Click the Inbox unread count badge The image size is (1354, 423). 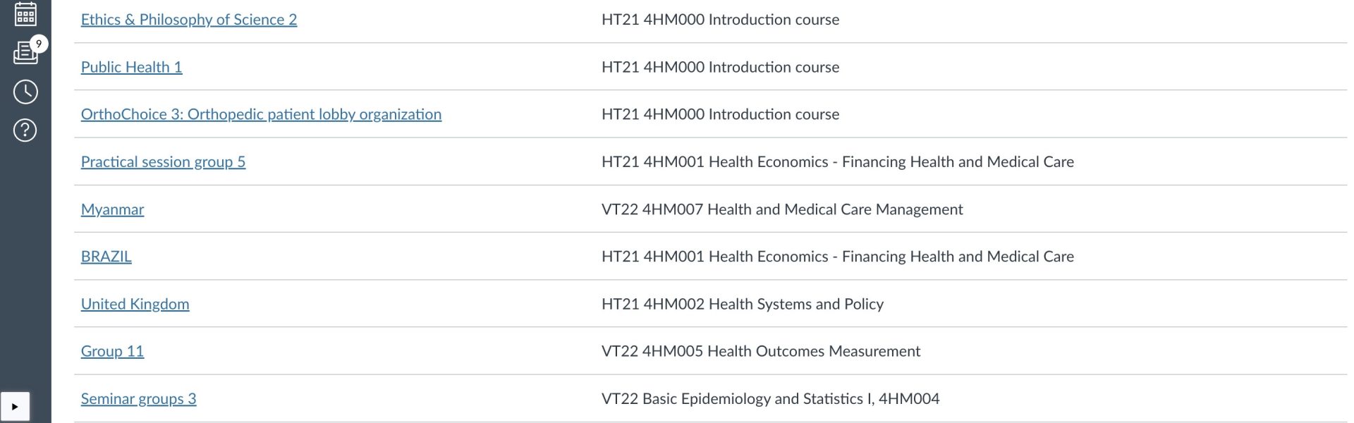(39, 44)
